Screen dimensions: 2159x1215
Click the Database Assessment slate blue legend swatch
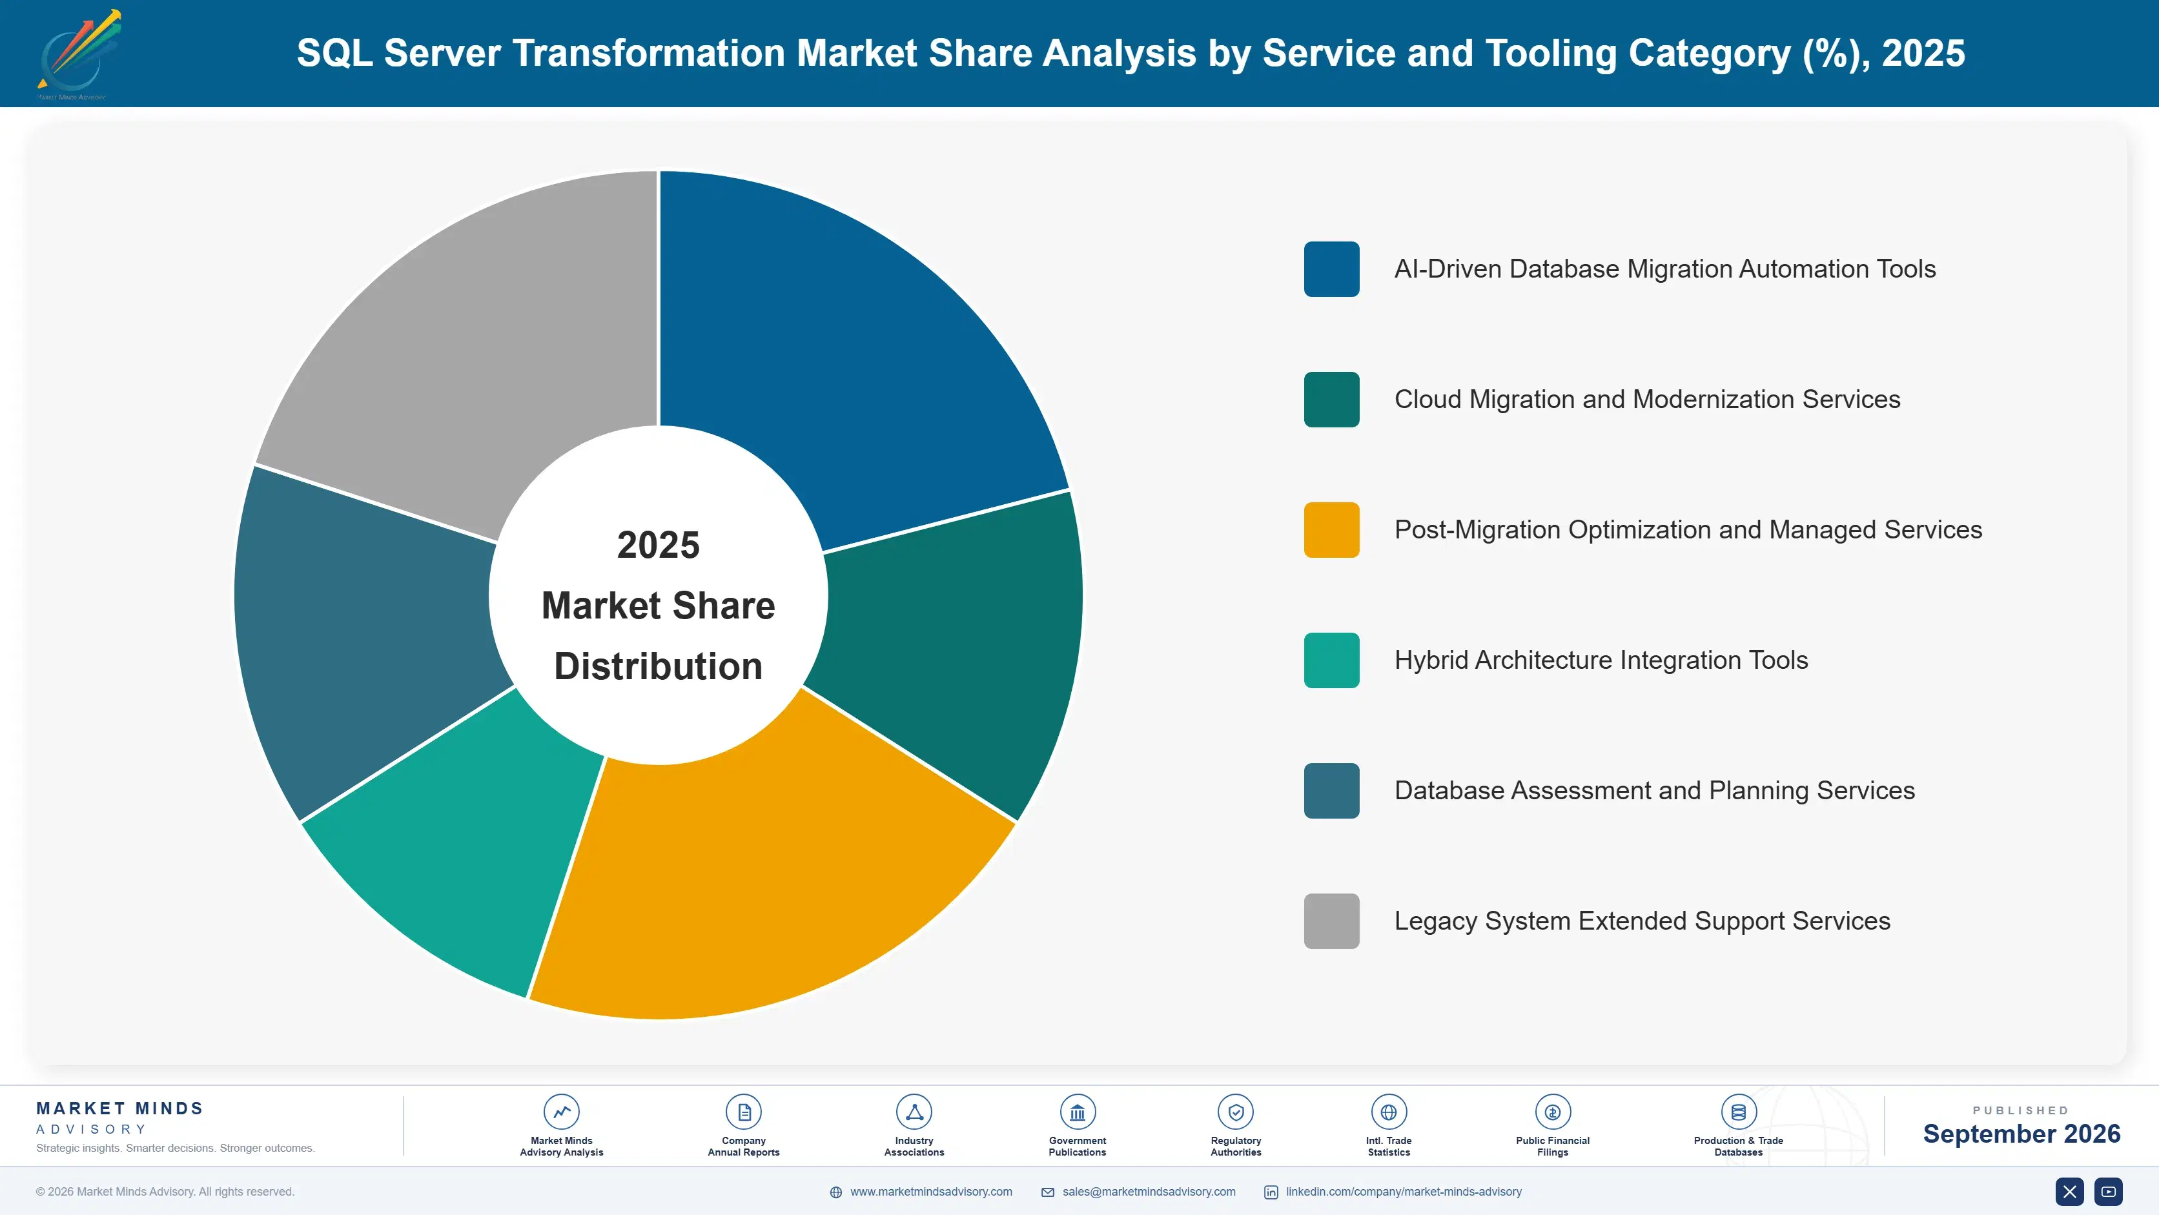click(1332, 791)
